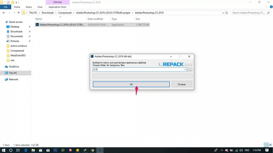Select the Adobe.Photoshop.CC.2019 application file
The height and width of the screenshot is (153, 273).
point(92,25)
